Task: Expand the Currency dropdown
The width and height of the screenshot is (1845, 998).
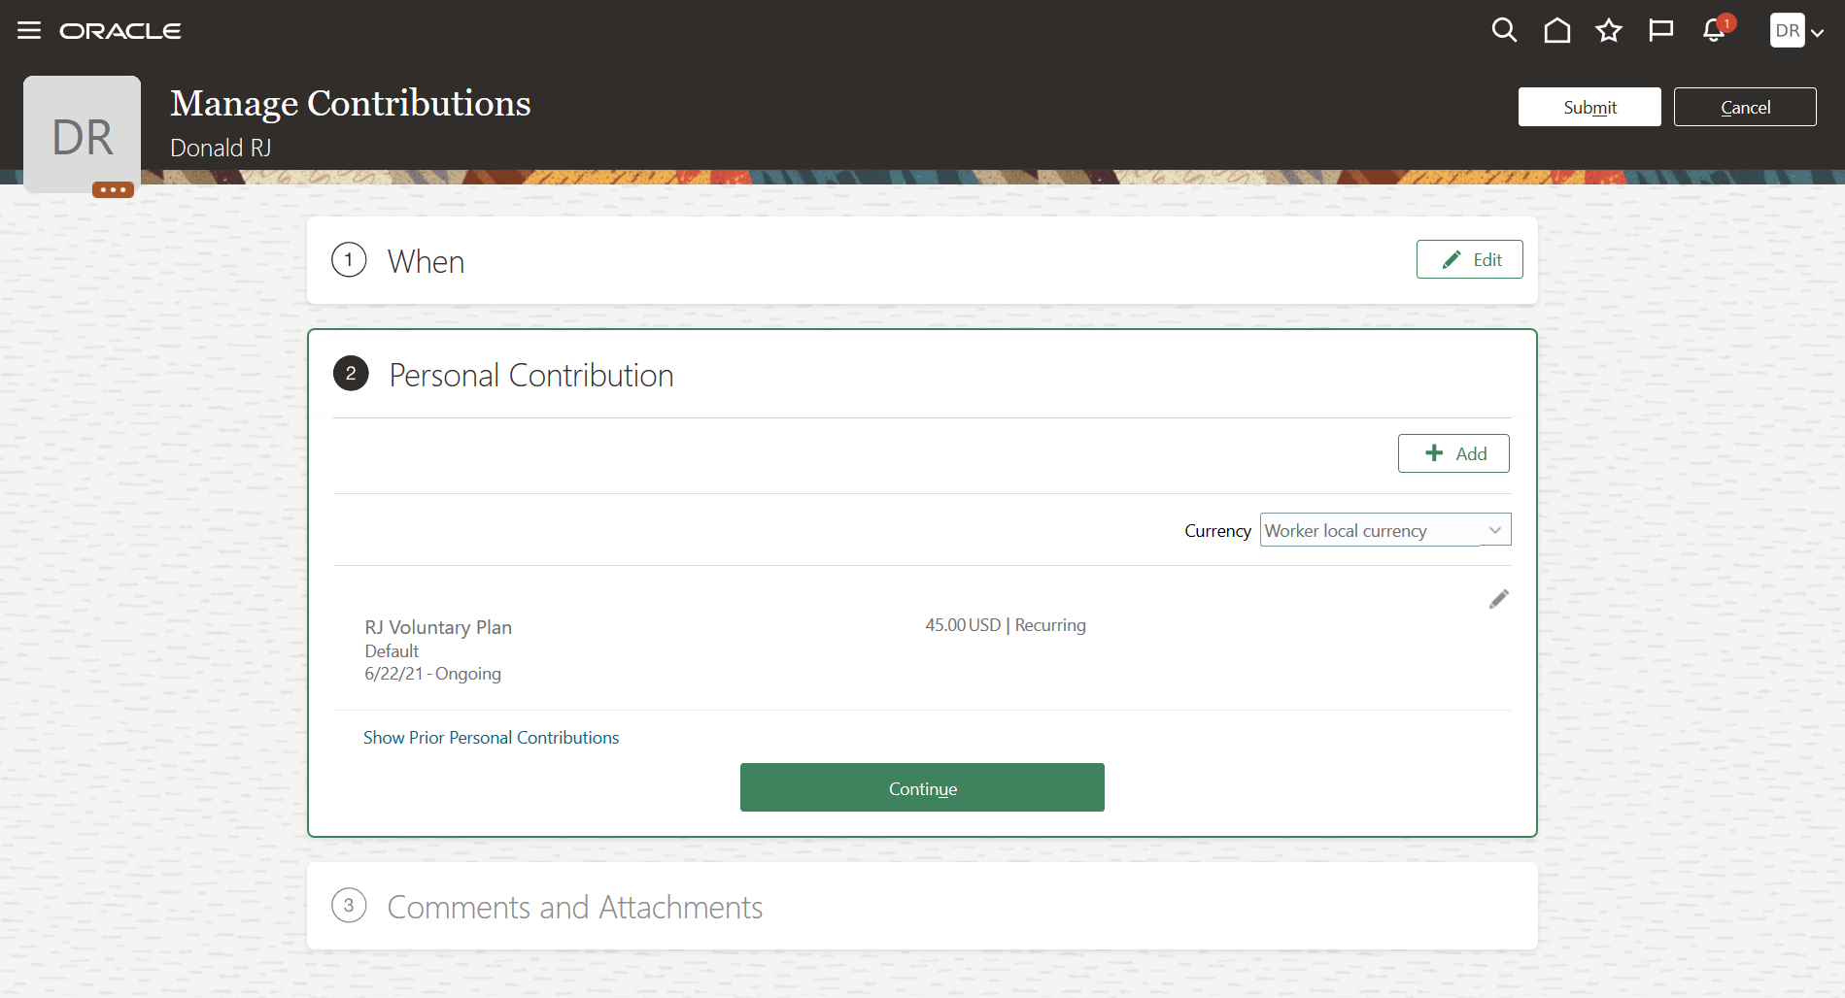Action: (1494, 530)
